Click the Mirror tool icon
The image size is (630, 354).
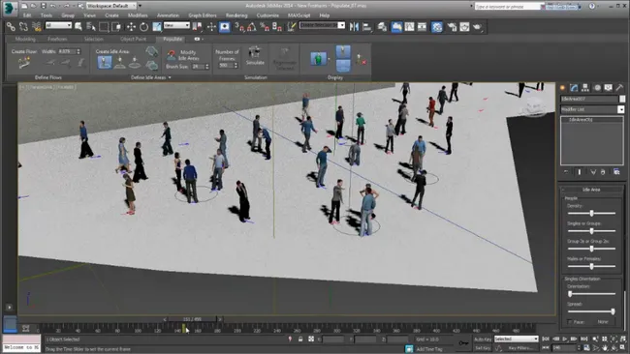coord(354,27)
